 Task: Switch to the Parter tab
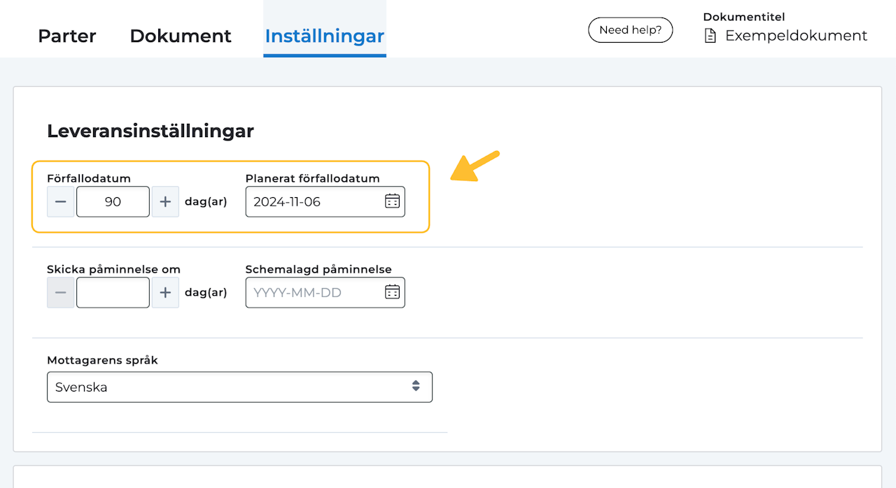point(67,36)
